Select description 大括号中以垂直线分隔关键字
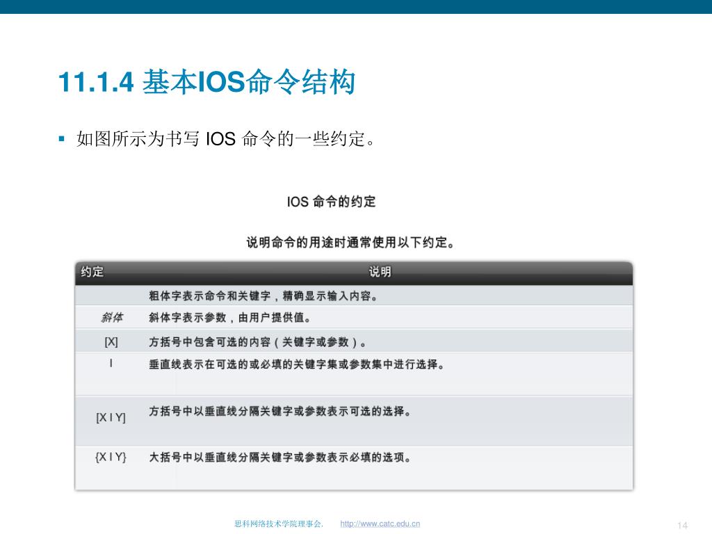This screenshot has height=534, width=712. (280, 458)
